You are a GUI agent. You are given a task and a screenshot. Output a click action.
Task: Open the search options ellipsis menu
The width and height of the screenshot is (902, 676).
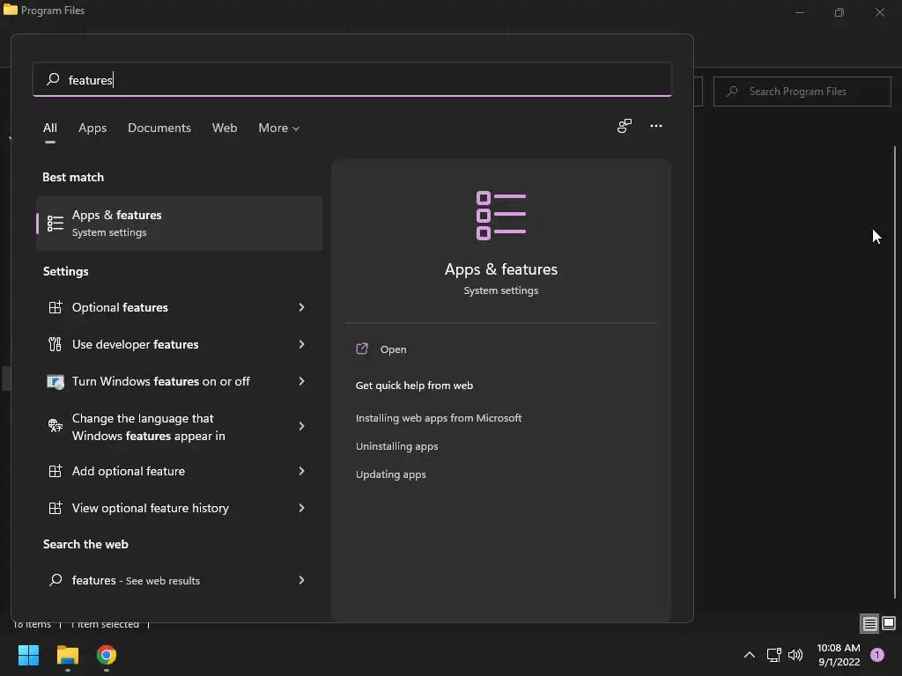655,126
